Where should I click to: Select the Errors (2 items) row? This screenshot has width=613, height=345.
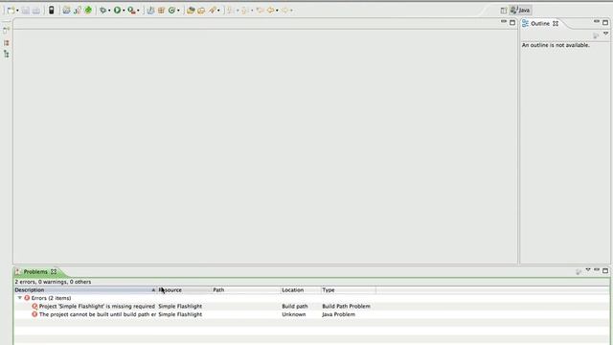(311, 298)
